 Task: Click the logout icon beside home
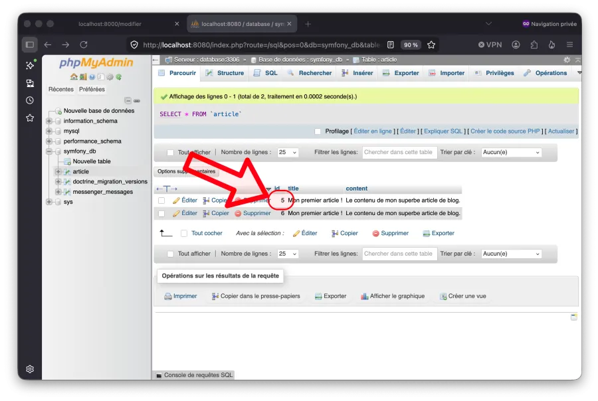pyautogui.click(x=83, y=77)
